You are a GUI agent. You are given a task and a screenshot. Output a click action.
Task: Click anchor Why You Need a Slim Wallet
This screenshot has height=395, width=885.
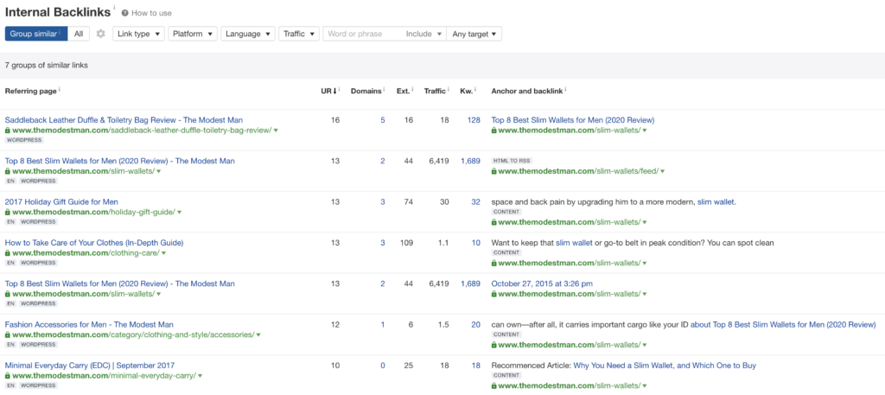pyautogui.click(x=665, y=365)
